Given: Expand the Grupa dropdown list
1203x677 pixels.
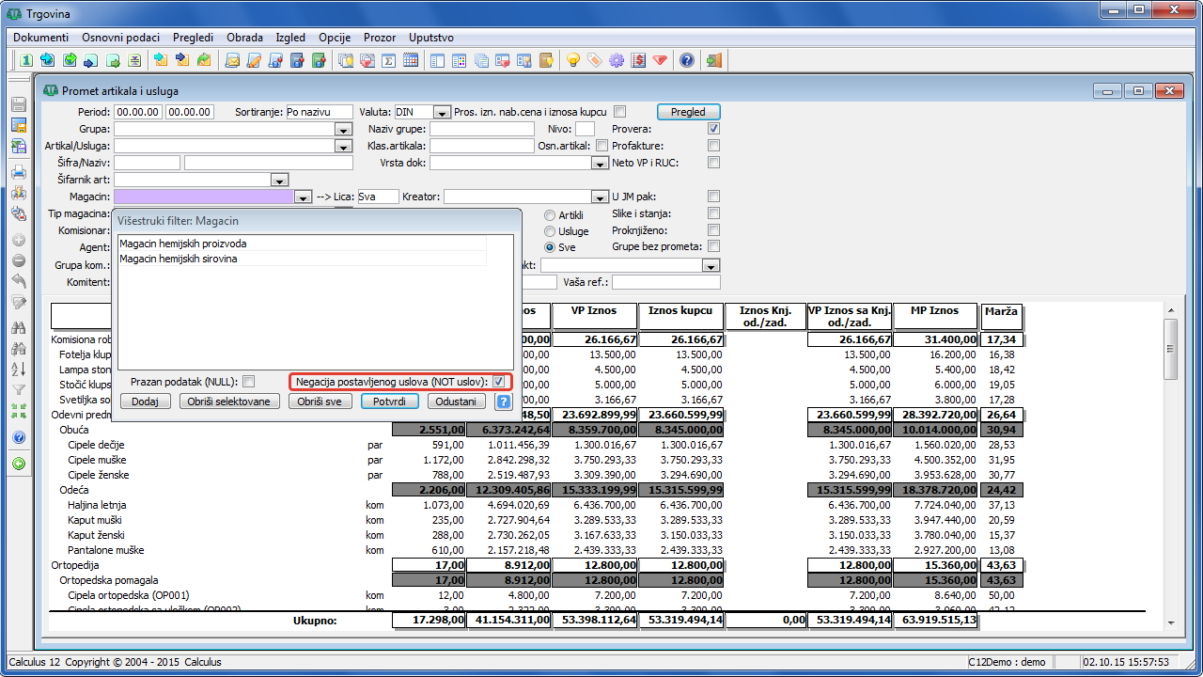Looking at the screenshot, I should pyautogui.click(x=343, y=130).
